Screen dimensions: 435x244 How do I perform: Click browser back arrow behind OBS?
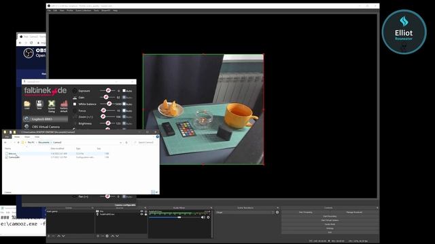pyautogui.click(x=20, y=43)
